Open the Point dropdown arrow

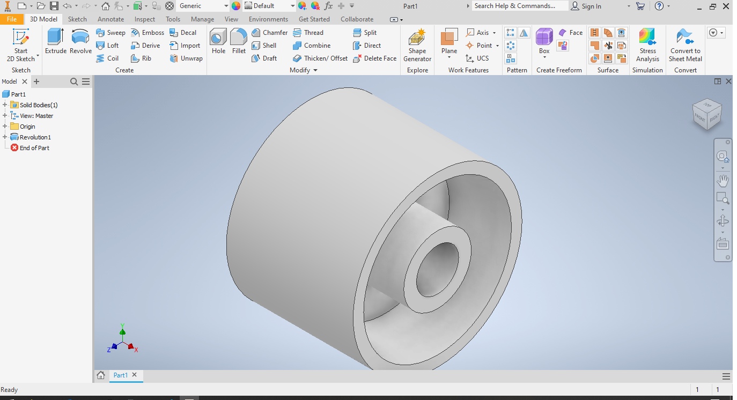pos(497,46)
